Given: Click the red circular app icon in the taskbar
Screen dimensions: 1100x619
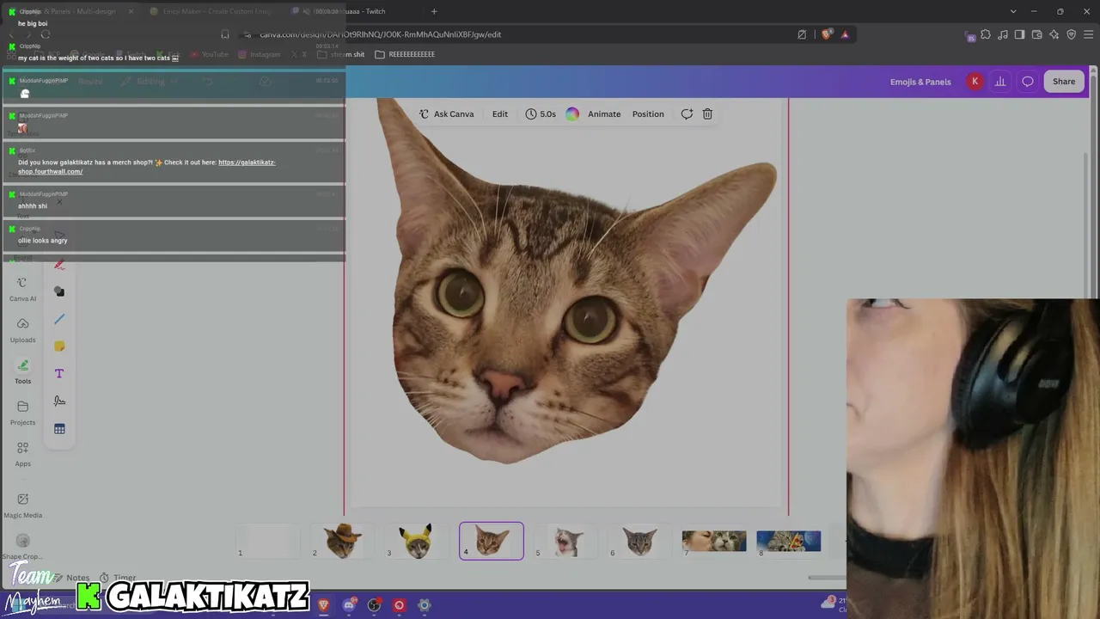Looking at the screenshot, I should (399, 605).
